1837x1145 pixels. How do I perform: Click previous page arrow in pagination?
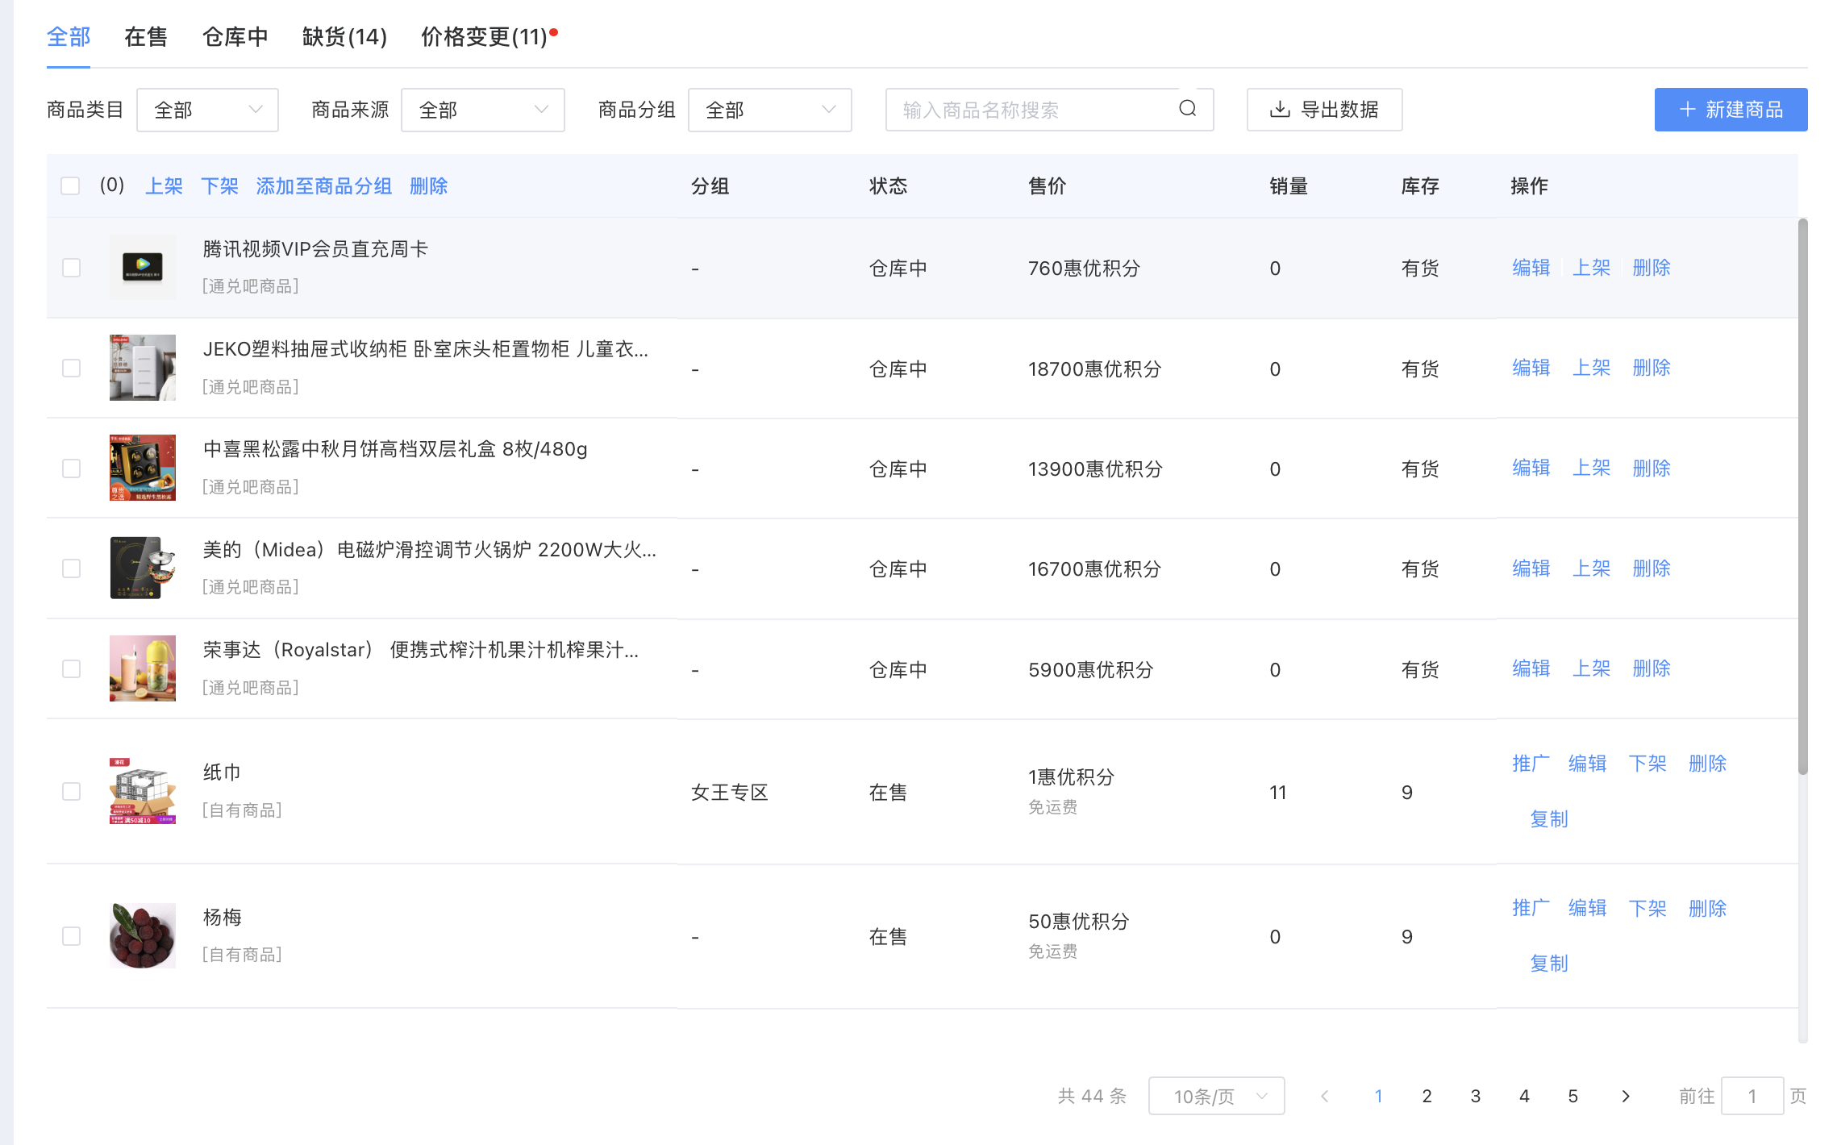pyautogui.click(x=1324, y=1096)
